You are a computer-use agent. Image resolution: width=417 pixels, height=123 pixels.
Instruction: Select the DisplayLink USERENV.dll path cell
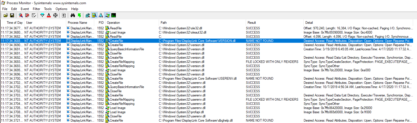pos(198,79)
